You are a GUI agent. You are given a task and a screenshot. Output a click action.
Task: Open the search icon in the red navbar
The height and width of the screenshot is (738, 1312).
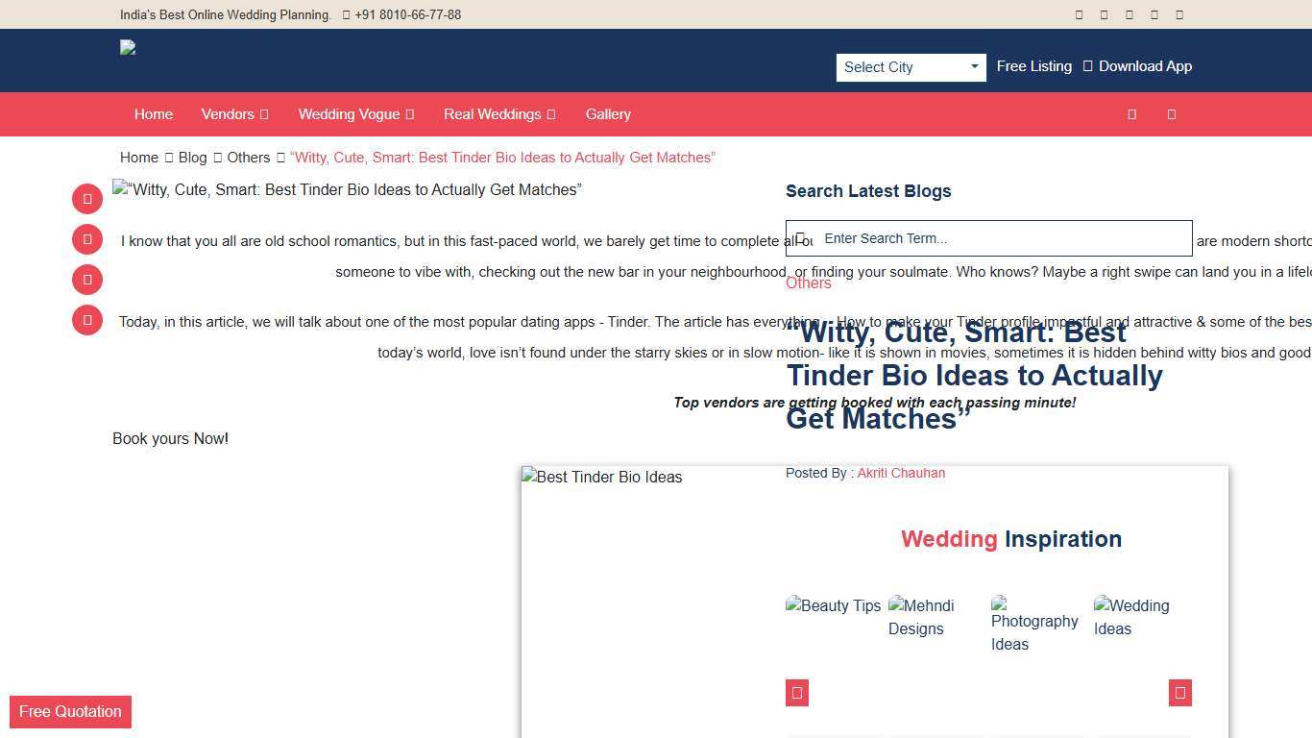click(1131, 114)
